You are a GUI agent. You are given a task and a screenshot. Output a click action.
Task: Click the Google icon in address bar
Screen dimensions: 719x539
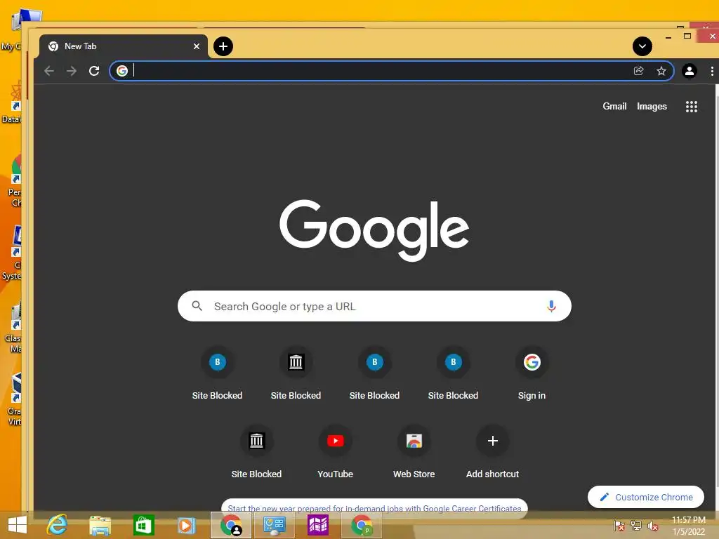(122, 71)
